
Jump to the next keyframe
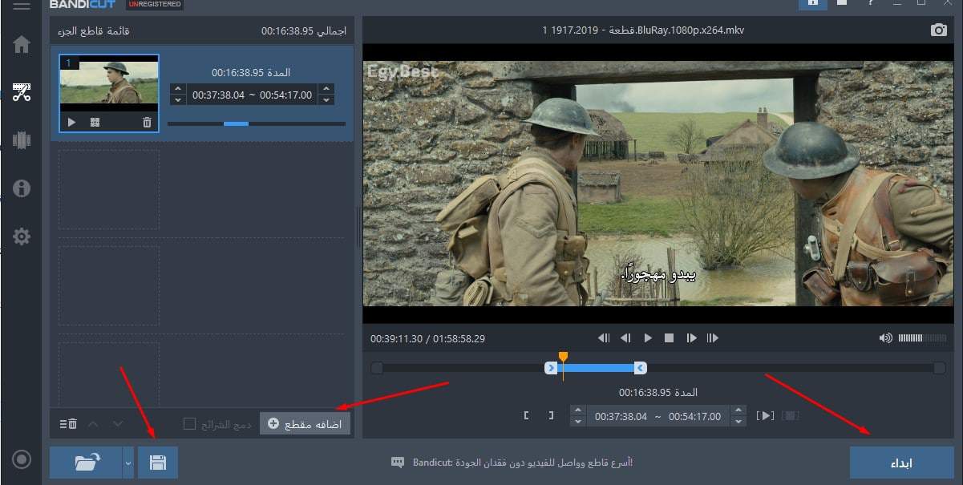[x=712, y=338]
